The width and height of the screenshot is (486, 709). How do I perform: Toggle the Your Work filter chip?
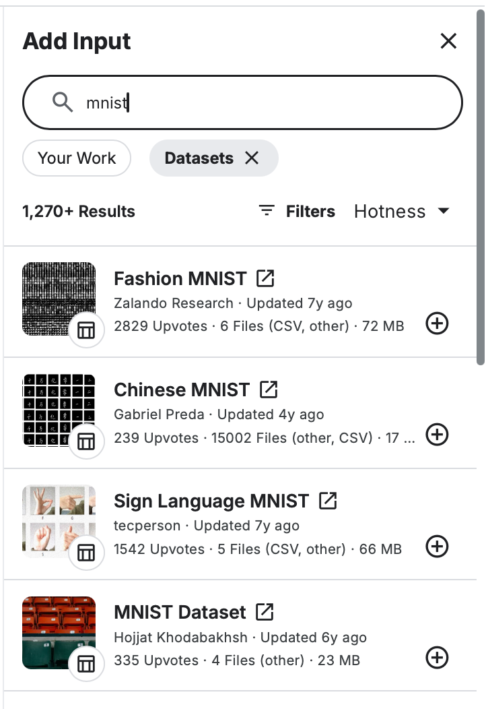tap(77, 158)
